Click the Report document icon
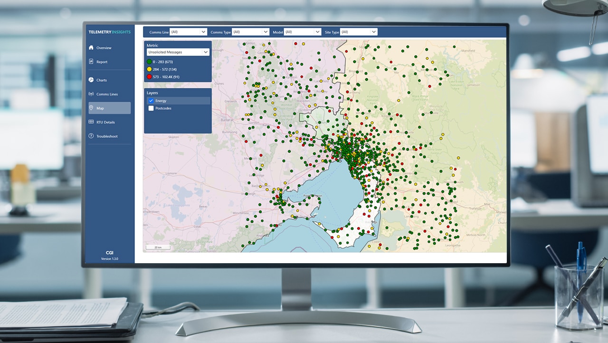This screenshot has width=608, height=343. tap(91, 61)
